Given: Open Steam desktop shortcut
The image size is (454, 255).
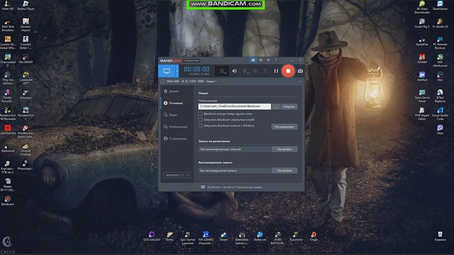Looking at the screenshot, I should pos(224,236).
